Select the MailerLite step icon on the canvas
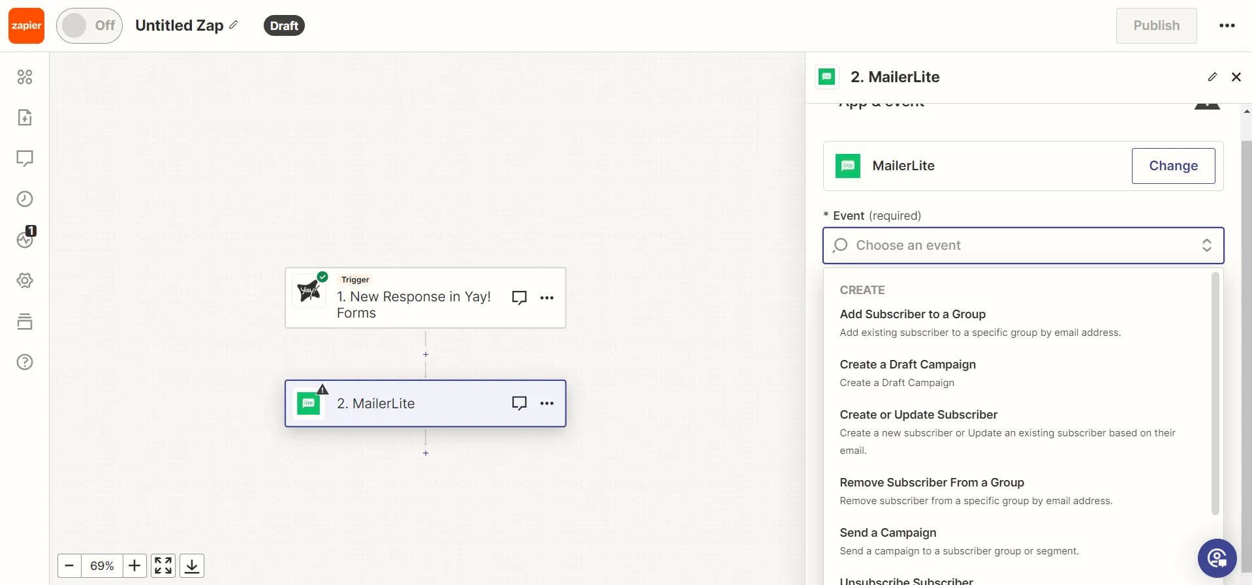This screenshot has height=585, width=1252. pyautogui.click(x=309, y=403)
